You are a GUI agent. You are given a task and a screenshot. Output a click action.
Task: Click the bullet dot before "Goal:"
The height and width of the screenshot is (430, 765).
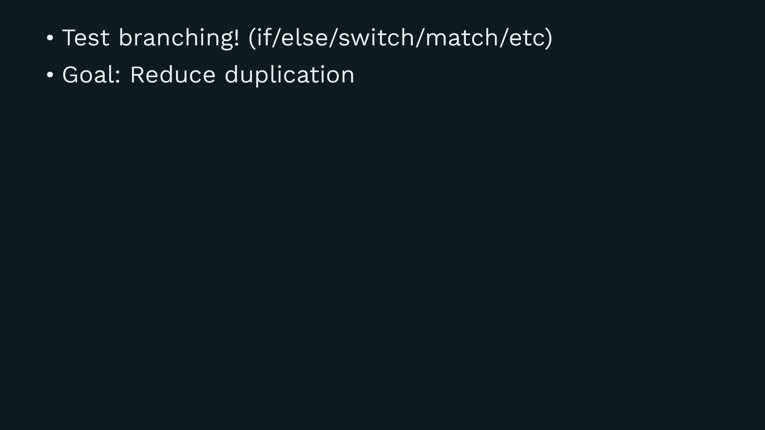coord(50,75)
